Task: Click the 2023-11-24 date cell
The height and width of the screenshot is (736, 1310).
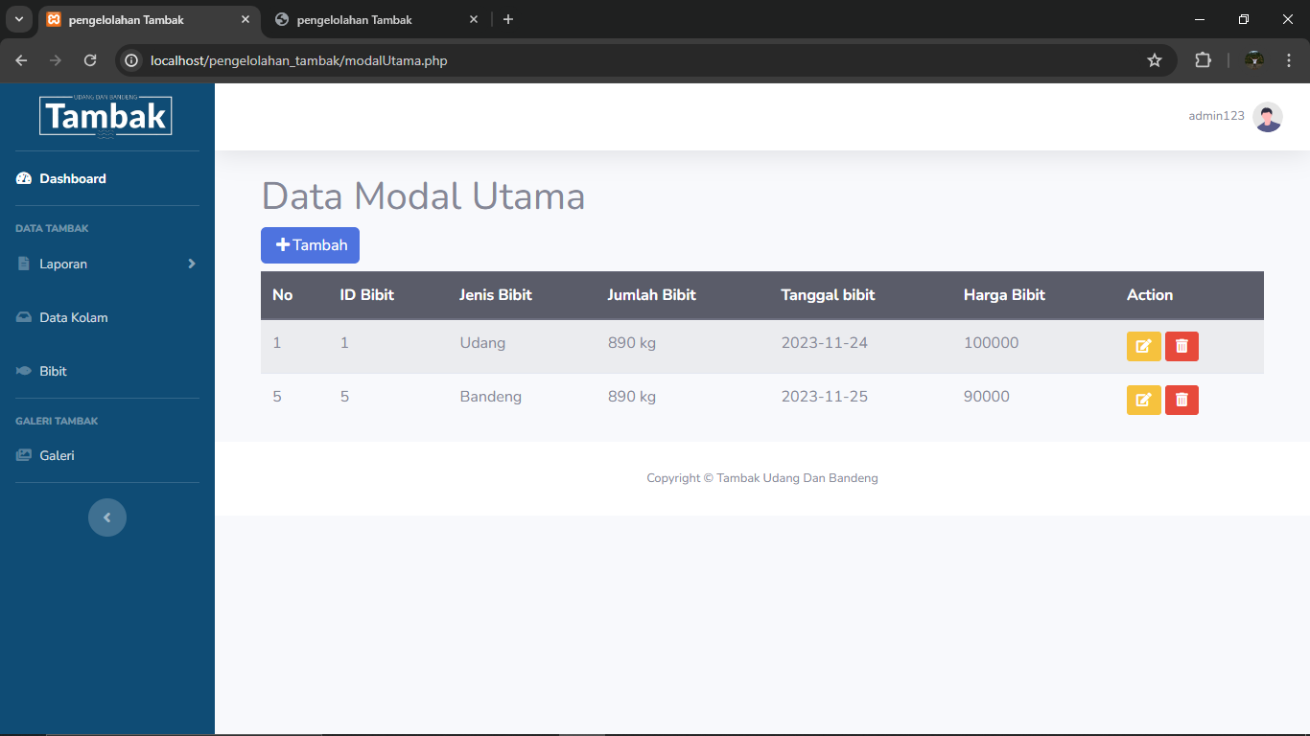Action: 825,343
